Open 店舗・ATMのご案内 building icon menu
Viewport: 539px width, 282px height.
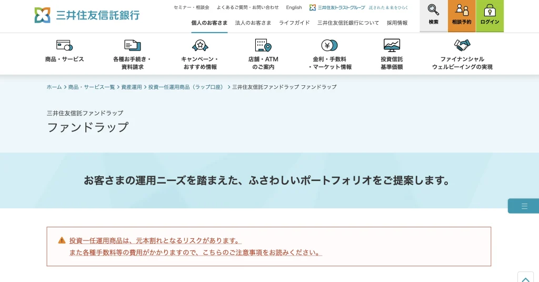pos(263,55)
